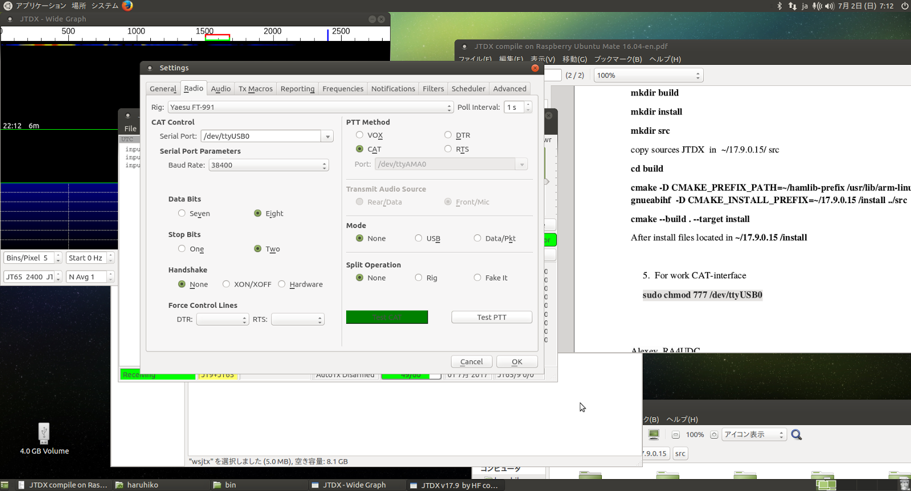Click the computer icon in file manager toolbar
This screenshot has height=491, width=911.
[654, 435]
